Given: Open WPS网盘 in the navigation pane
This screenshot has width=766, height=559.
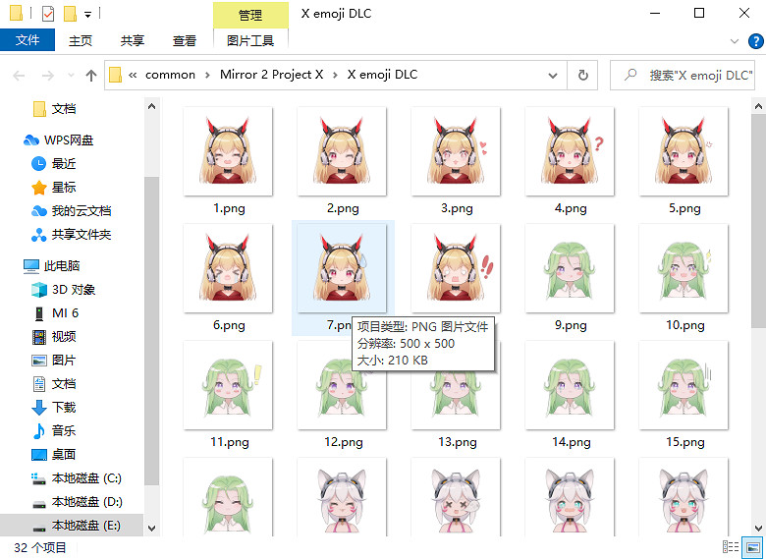Looking at the screenshot, I should (59, 140).
